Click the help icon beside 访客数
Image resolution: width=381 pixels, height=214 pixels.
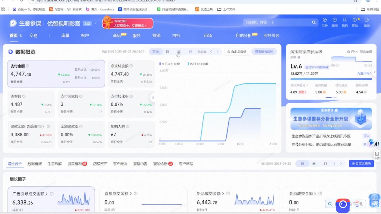pyautogui.click(x=24, y=96)
